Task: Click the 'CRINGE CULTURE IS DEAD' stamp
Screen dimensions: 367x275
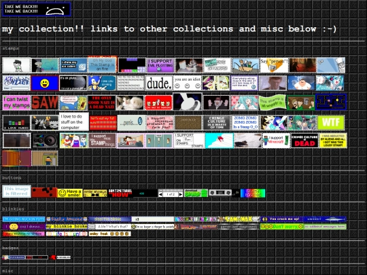Action: 304,141
